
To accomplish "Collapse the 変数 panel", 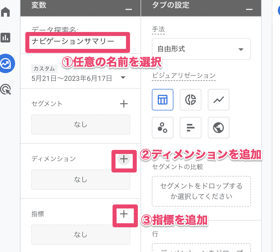I will pyautogui.click(x=129, y=9).
